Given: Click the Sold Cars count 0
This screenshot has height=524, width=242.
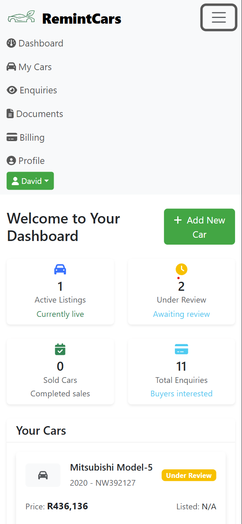Looking at the screenshot, I should 60,366.
